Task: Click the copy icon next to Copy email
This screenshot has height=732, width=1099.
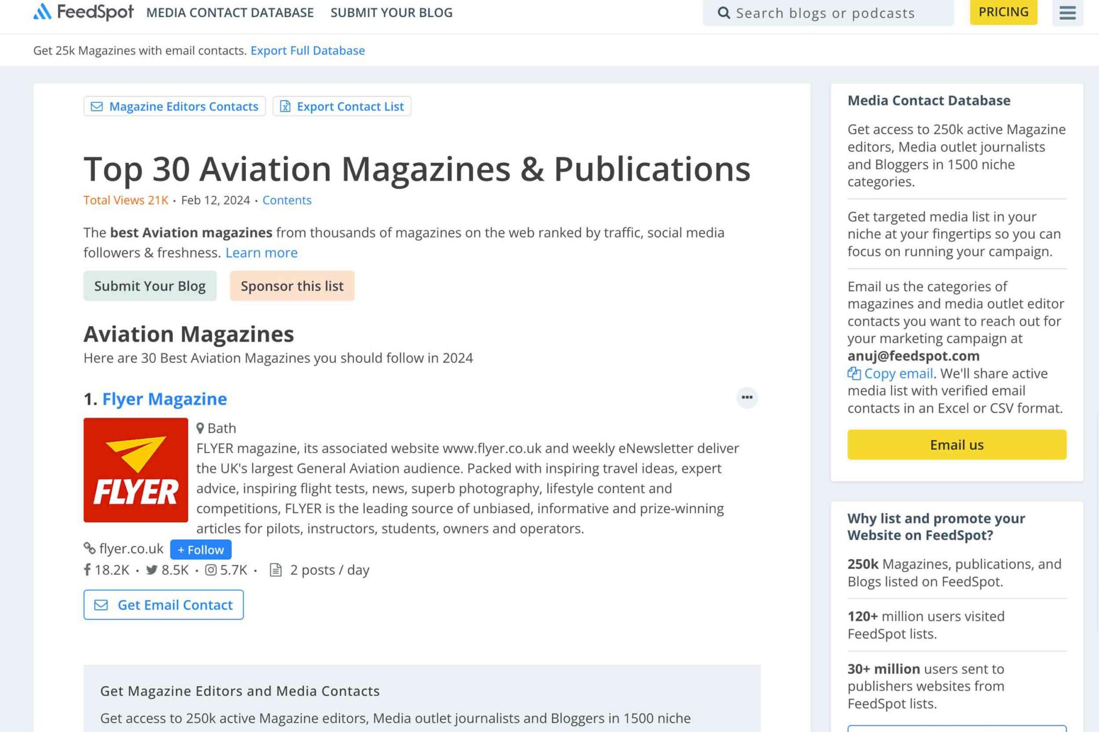Action: click(x=855, y=373)
